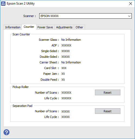
Task: Click the 'Scanner :' label
Action: click(x=29, y=16)
